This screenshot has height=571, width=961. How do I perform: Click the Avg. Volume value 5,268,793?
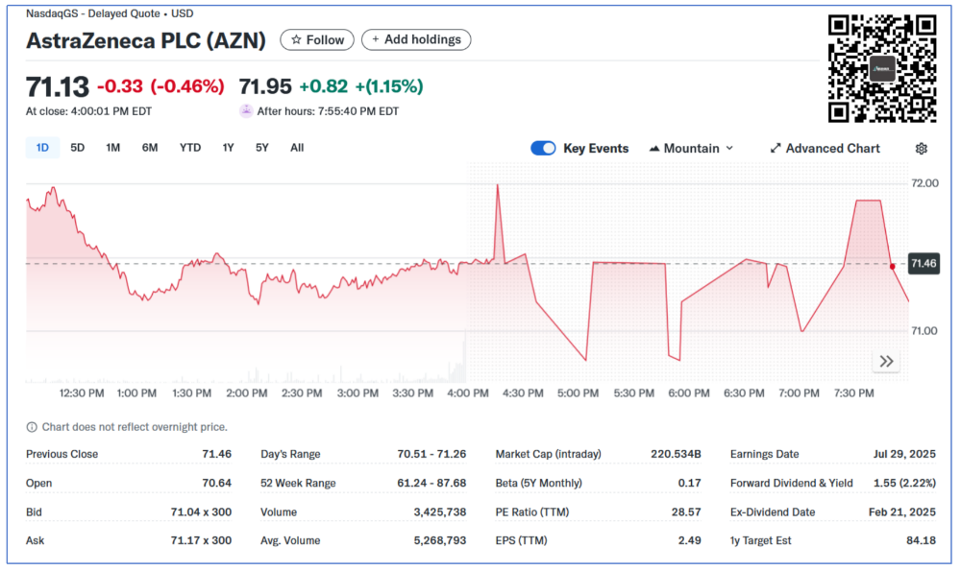point(440,540)
